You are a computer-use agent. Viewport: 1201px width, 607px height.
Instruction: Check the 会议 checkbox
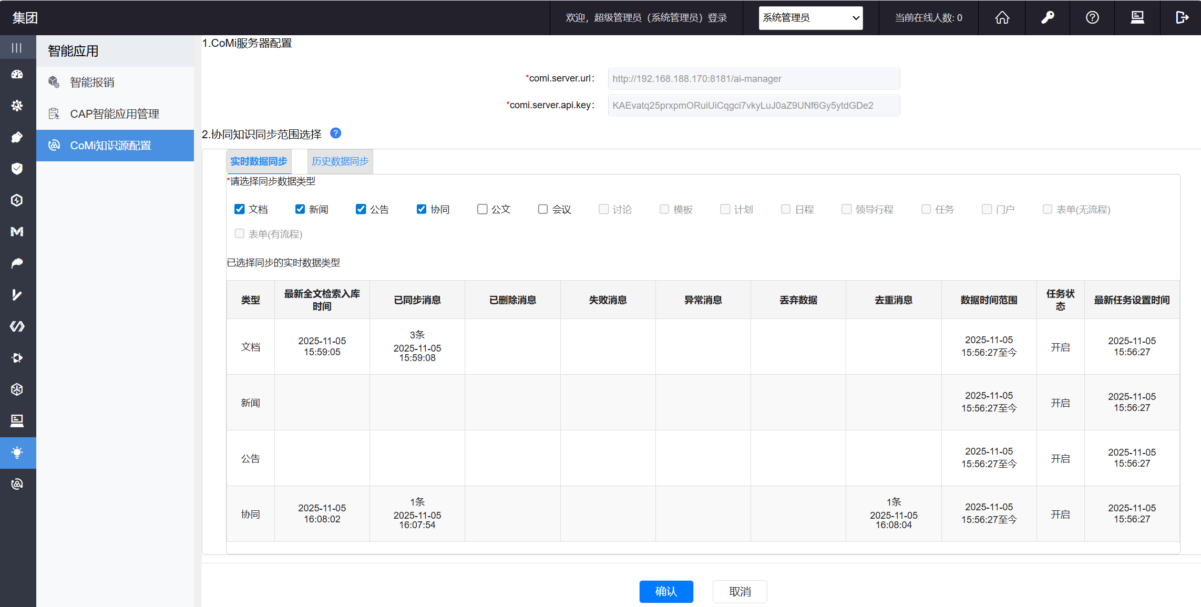pos(543,209)
